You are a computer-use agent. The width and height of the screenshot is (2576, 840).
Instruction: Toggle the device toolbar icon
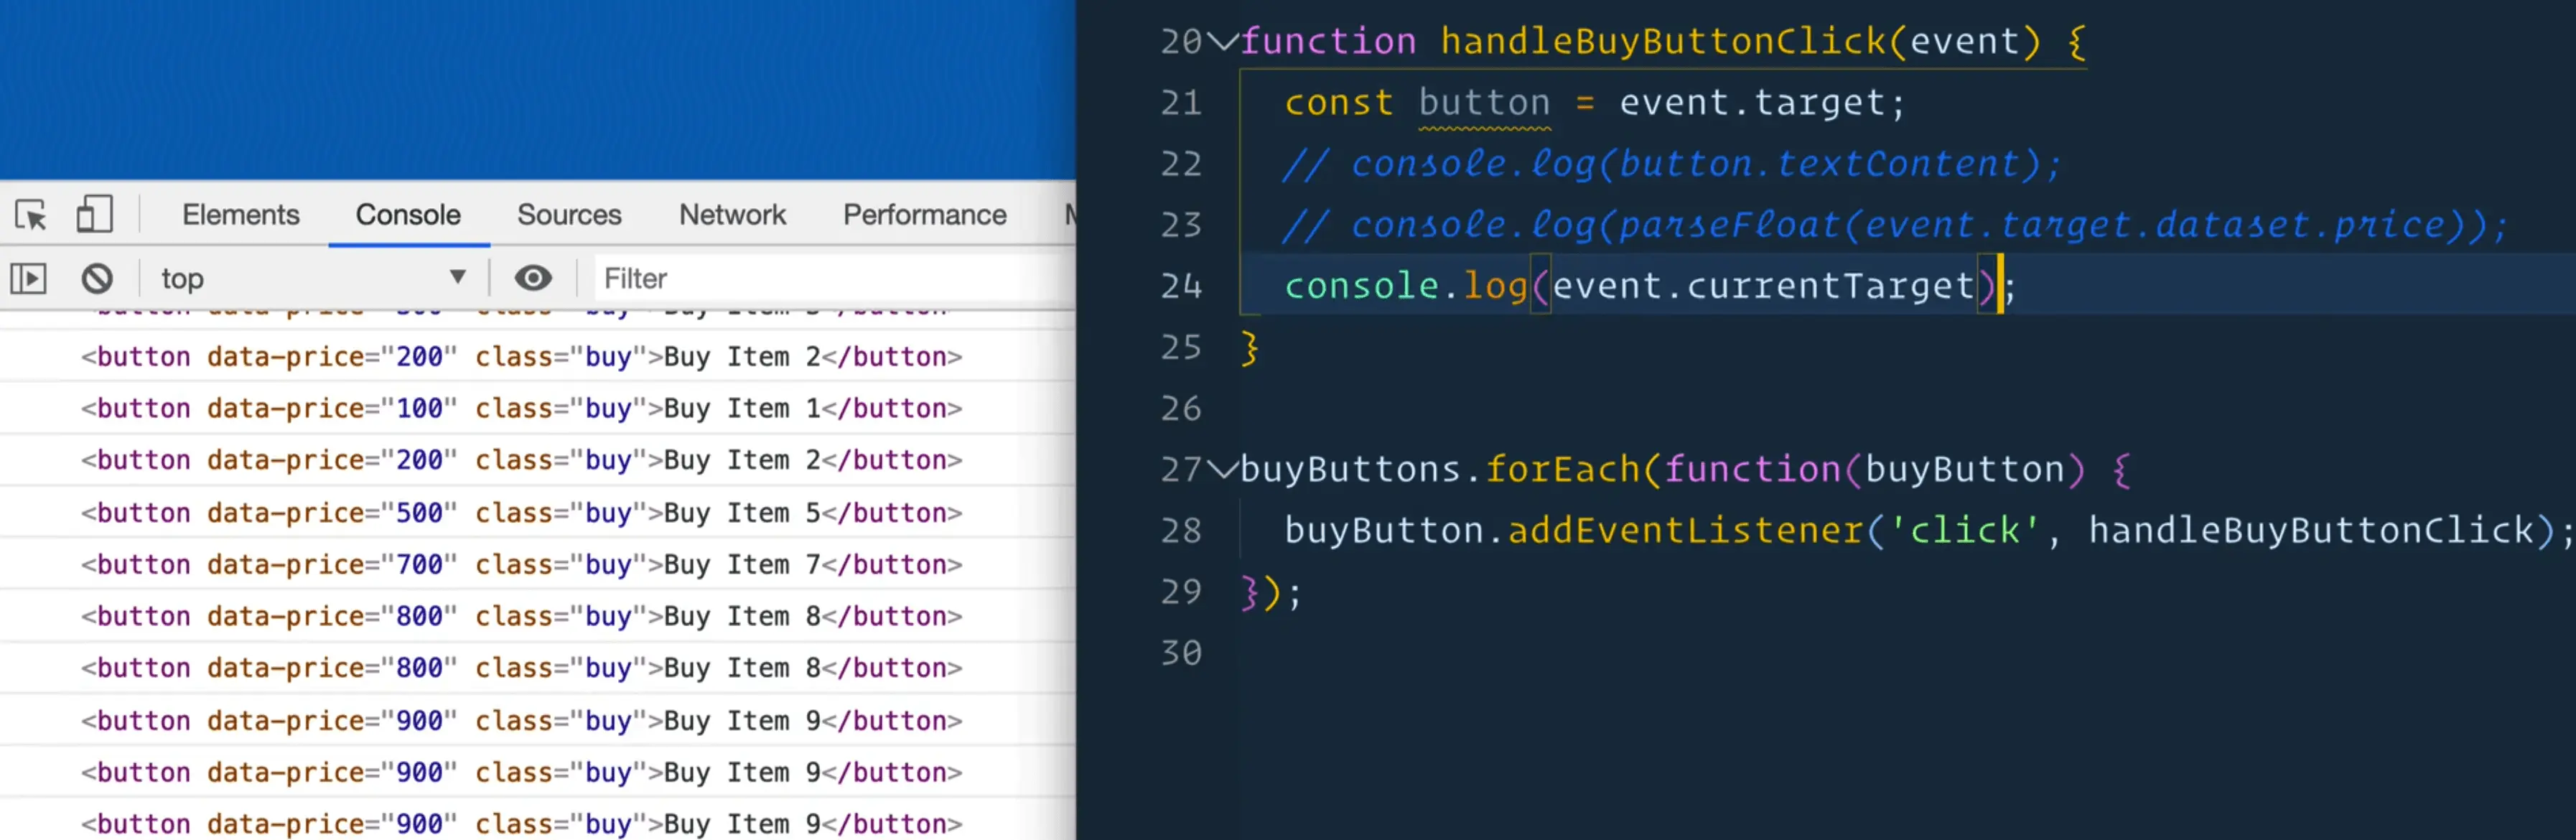94,215
